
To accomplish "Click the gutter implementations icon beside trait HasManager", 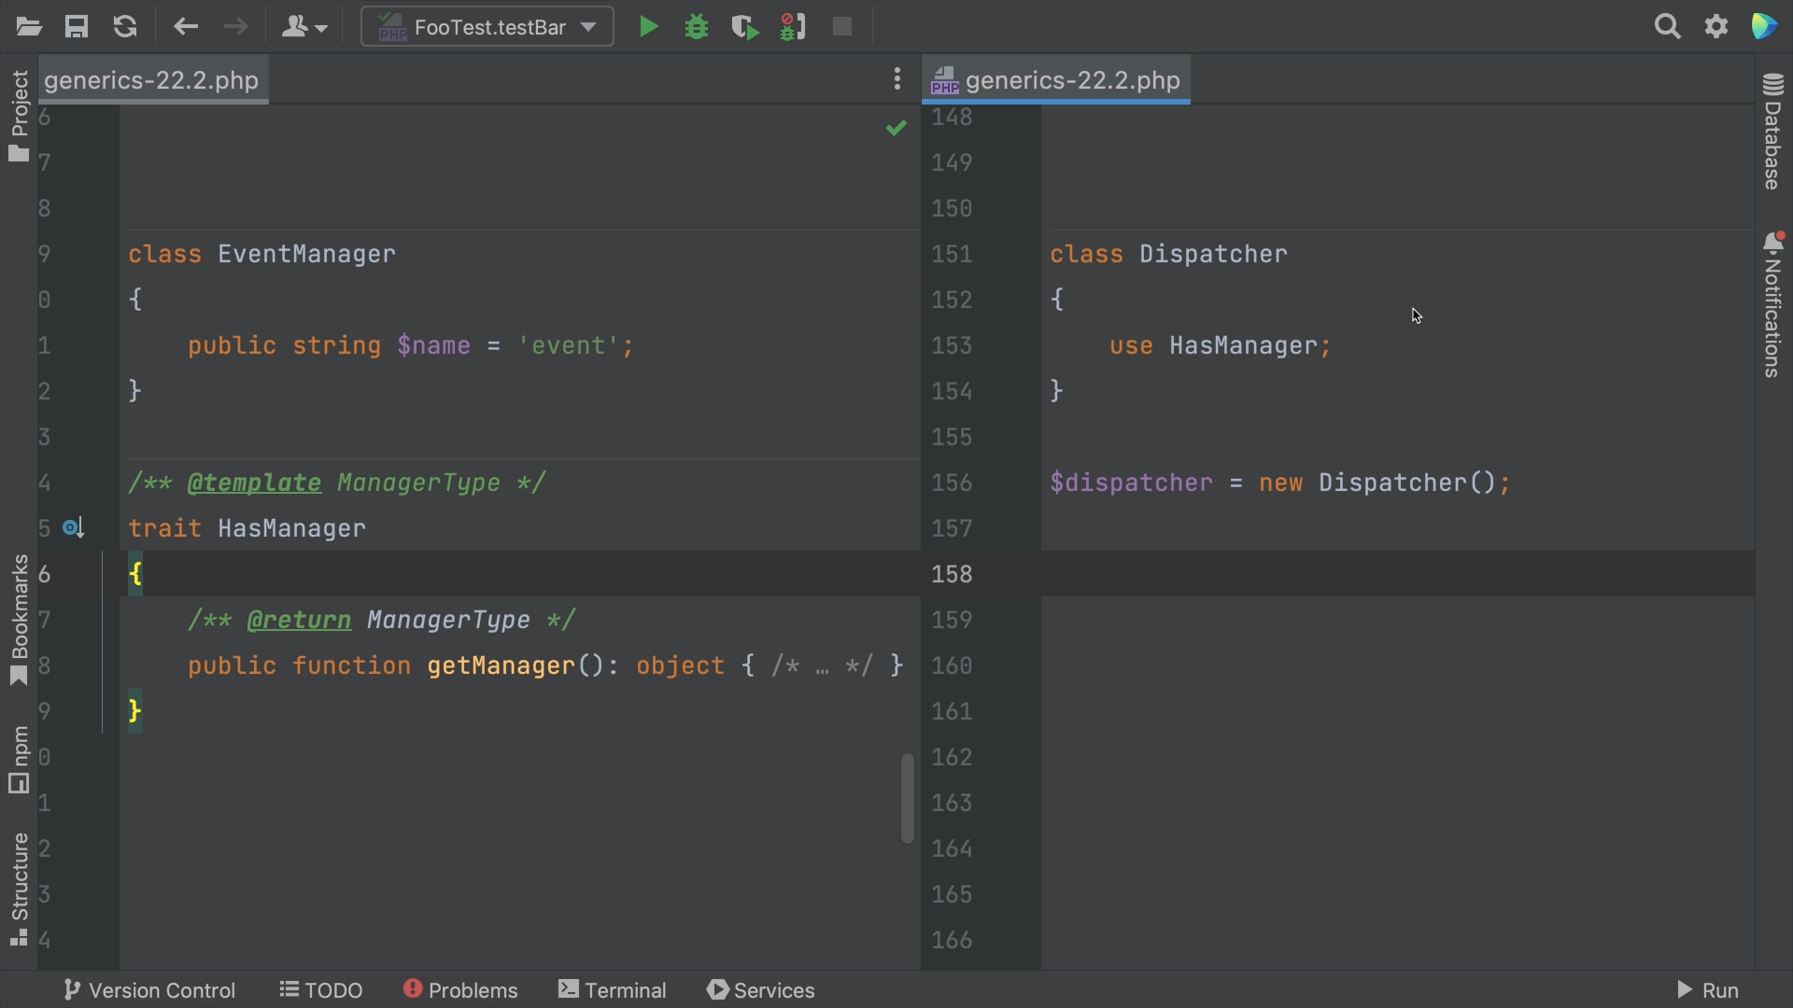I will click(73, 528).
